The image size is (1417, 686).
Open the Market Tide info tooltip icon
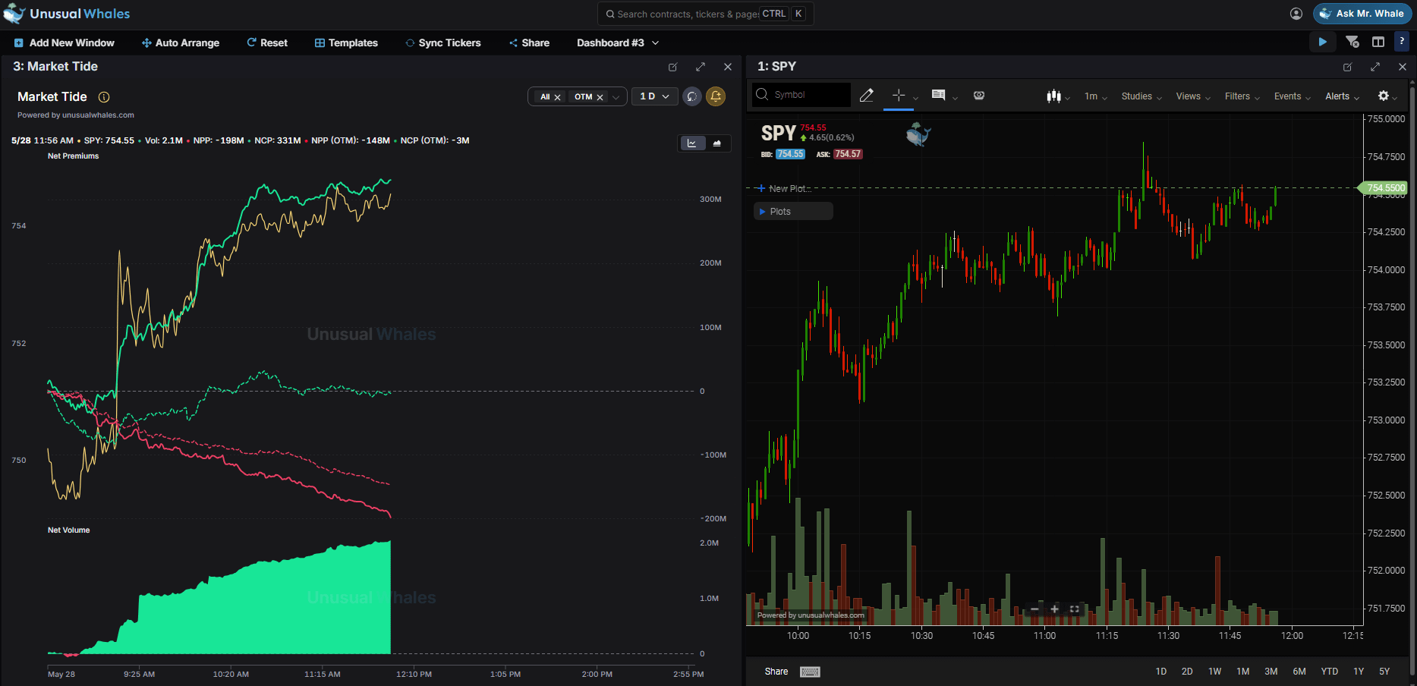(104, 97)
